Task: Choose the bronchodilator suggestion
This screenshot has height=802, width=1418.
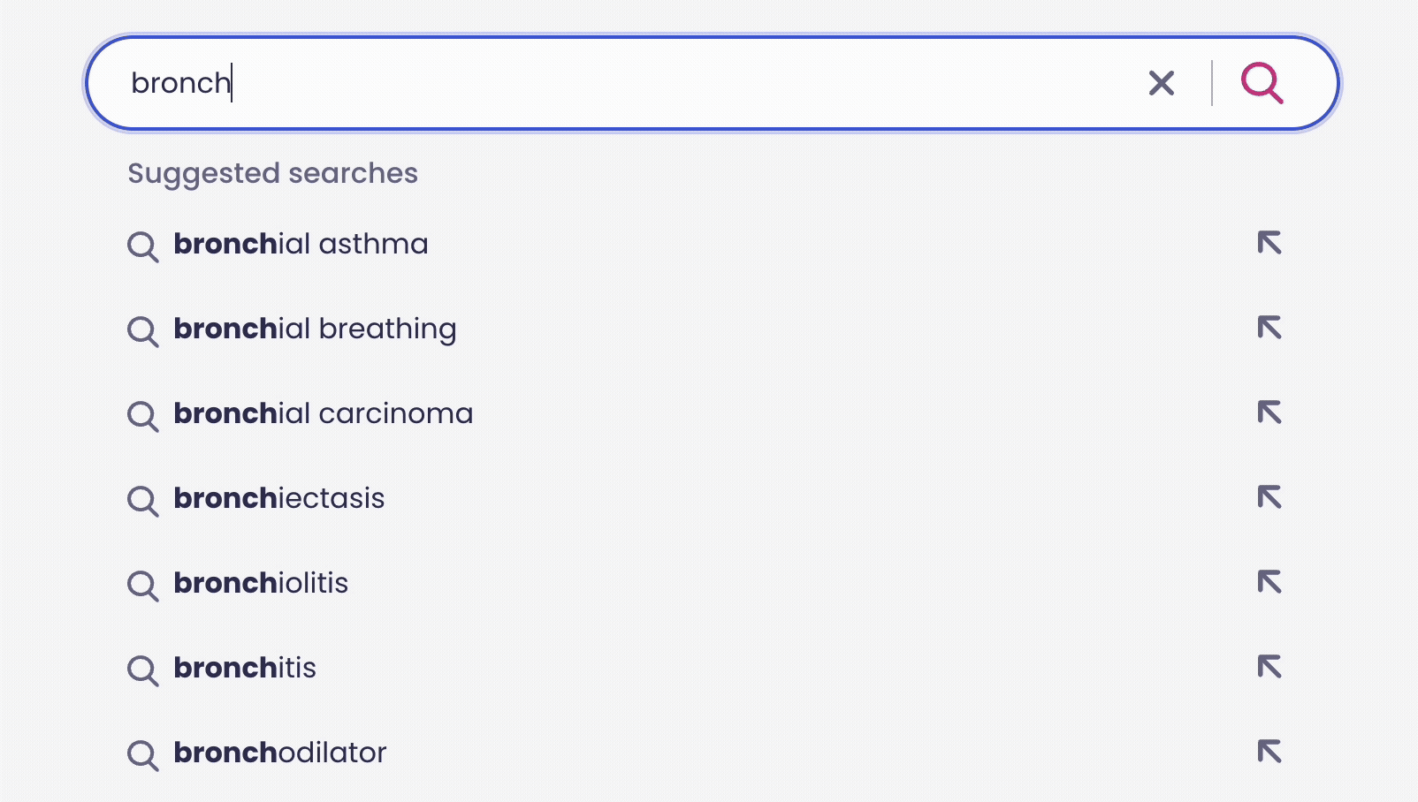Action: click(280, 753)
